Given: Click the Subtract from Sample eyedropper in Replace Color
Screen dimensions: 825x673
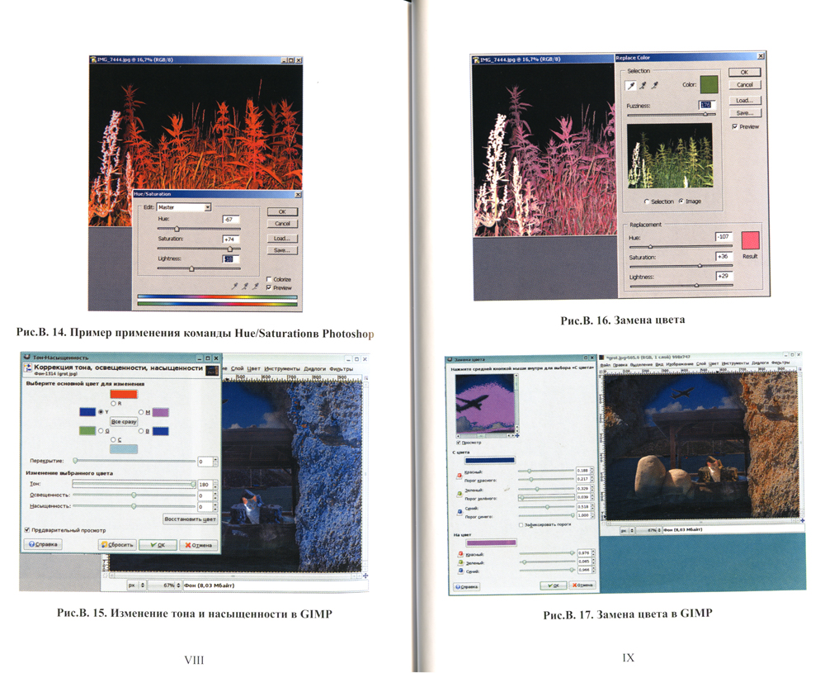Looking at the screenshot, I should tap(655, 85).
